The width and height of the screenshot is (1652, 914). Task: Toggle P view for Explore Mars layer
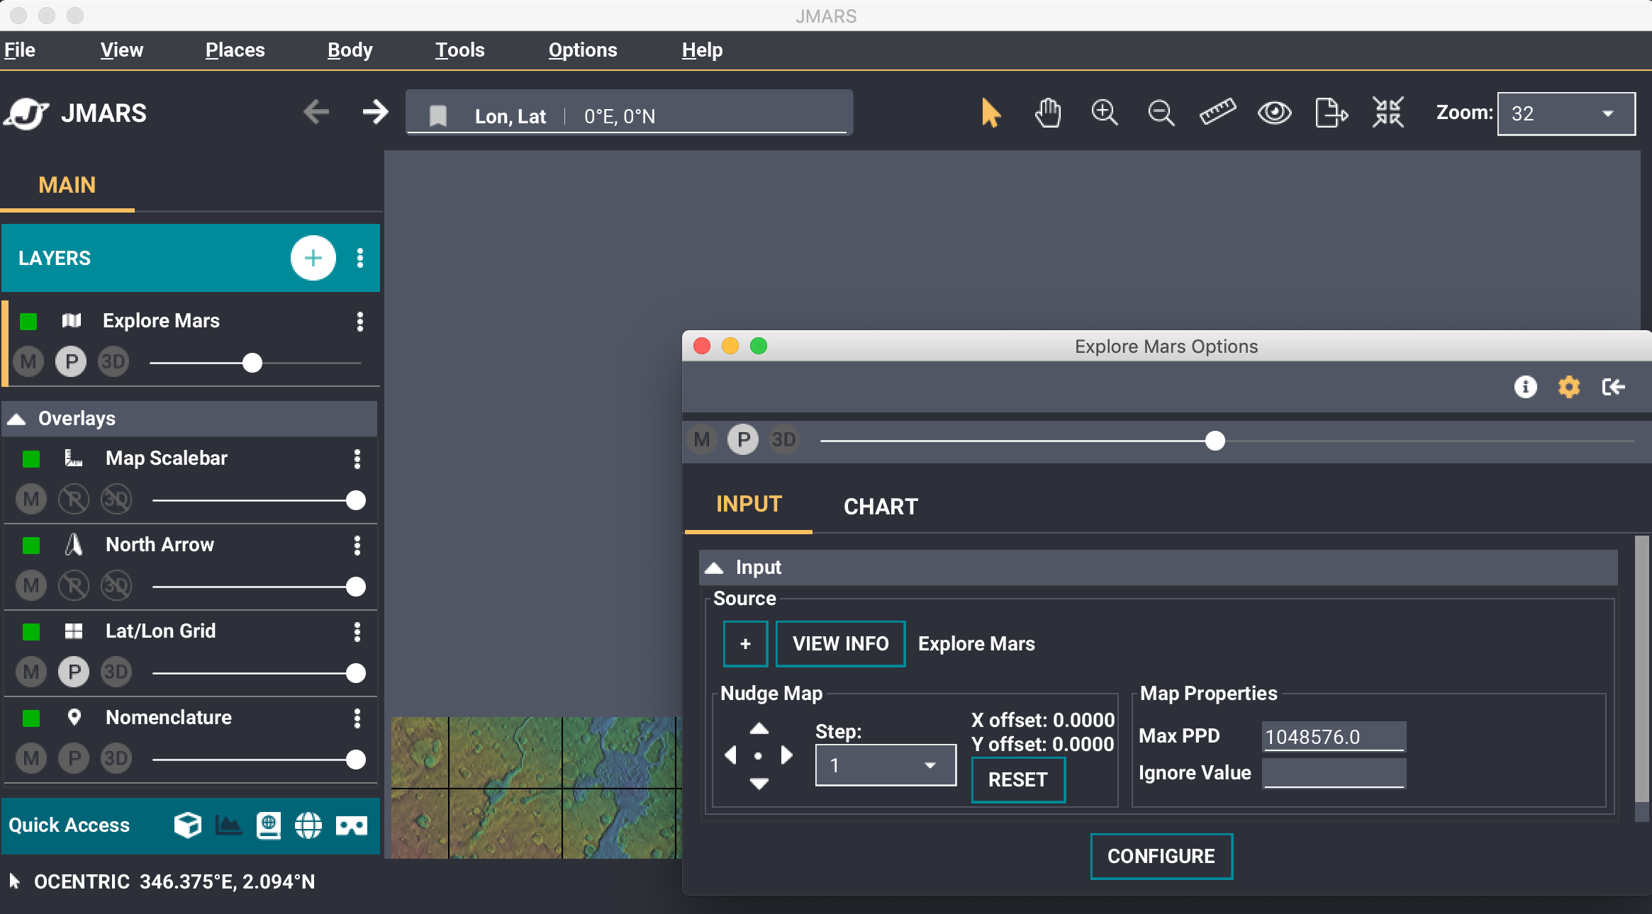71,362
